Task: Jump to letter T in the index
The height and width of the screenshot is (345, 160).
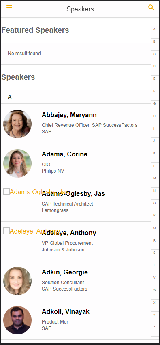Action: (154, 265)
